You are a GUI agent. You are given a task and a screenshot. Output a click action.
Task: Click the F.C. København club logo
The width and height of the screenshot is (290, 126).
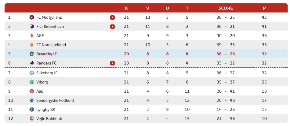(x=32, y=27)
